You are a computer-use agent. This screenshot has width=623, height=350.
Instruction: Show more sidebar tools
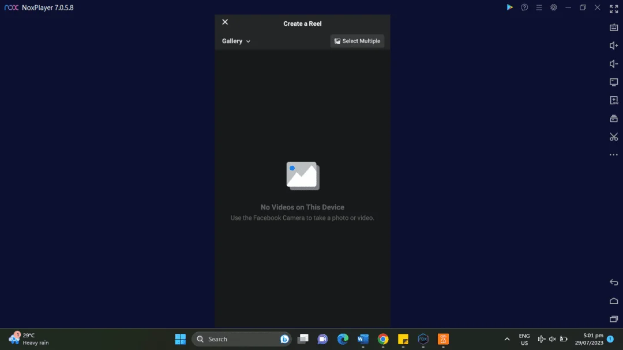[x=614, y=155]
